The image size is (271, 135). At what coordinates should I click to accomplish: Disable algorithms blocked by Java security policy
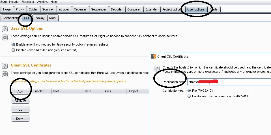(13, 44)
